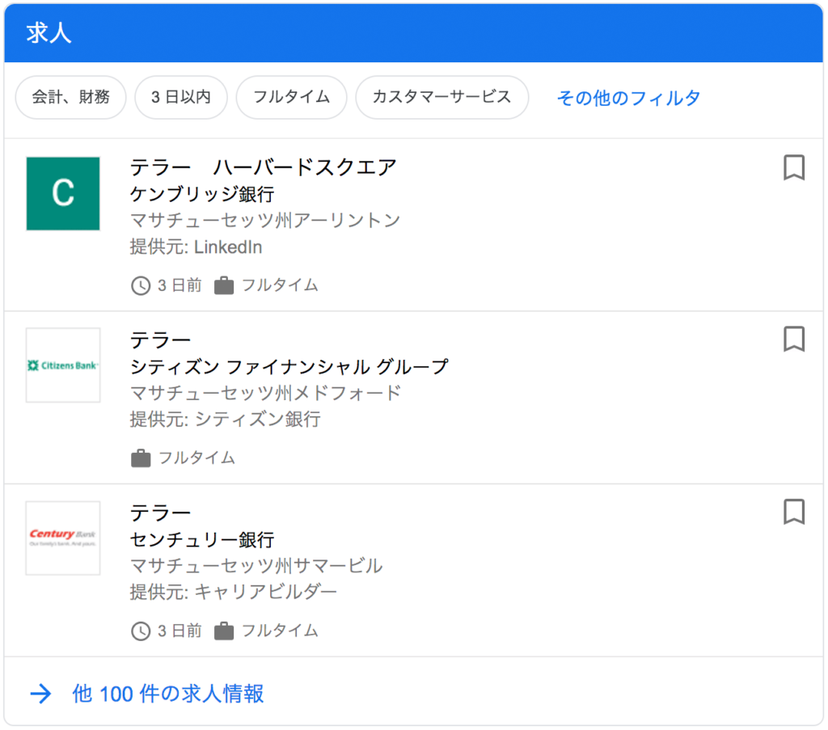
Task: Toggle the 会計、財務 filter chip
Action: (x=71, y=97)
